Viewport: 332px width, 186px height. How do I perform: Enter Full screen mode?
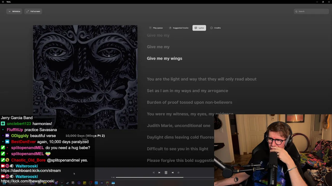point(33,11)
